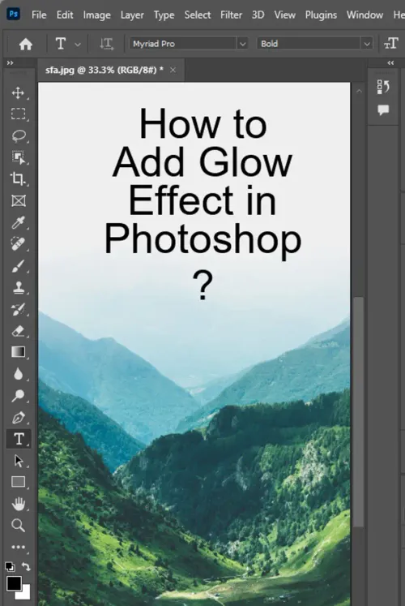Open the History panel icon

[x=383, y=87]
